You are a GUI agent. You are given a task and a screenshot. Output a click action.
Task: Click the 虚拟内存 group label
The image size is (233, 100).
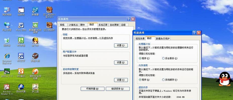[143, 87]
